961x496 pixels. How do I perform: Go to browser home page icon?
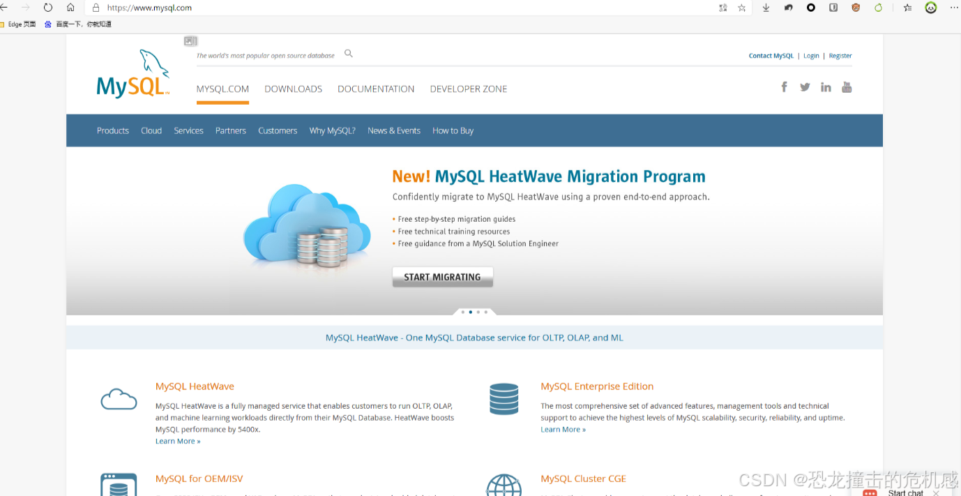click(70, 8)
